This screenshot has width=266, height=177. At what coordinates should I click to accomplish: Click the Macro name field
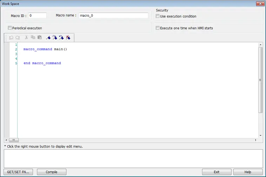click(113, 15)
